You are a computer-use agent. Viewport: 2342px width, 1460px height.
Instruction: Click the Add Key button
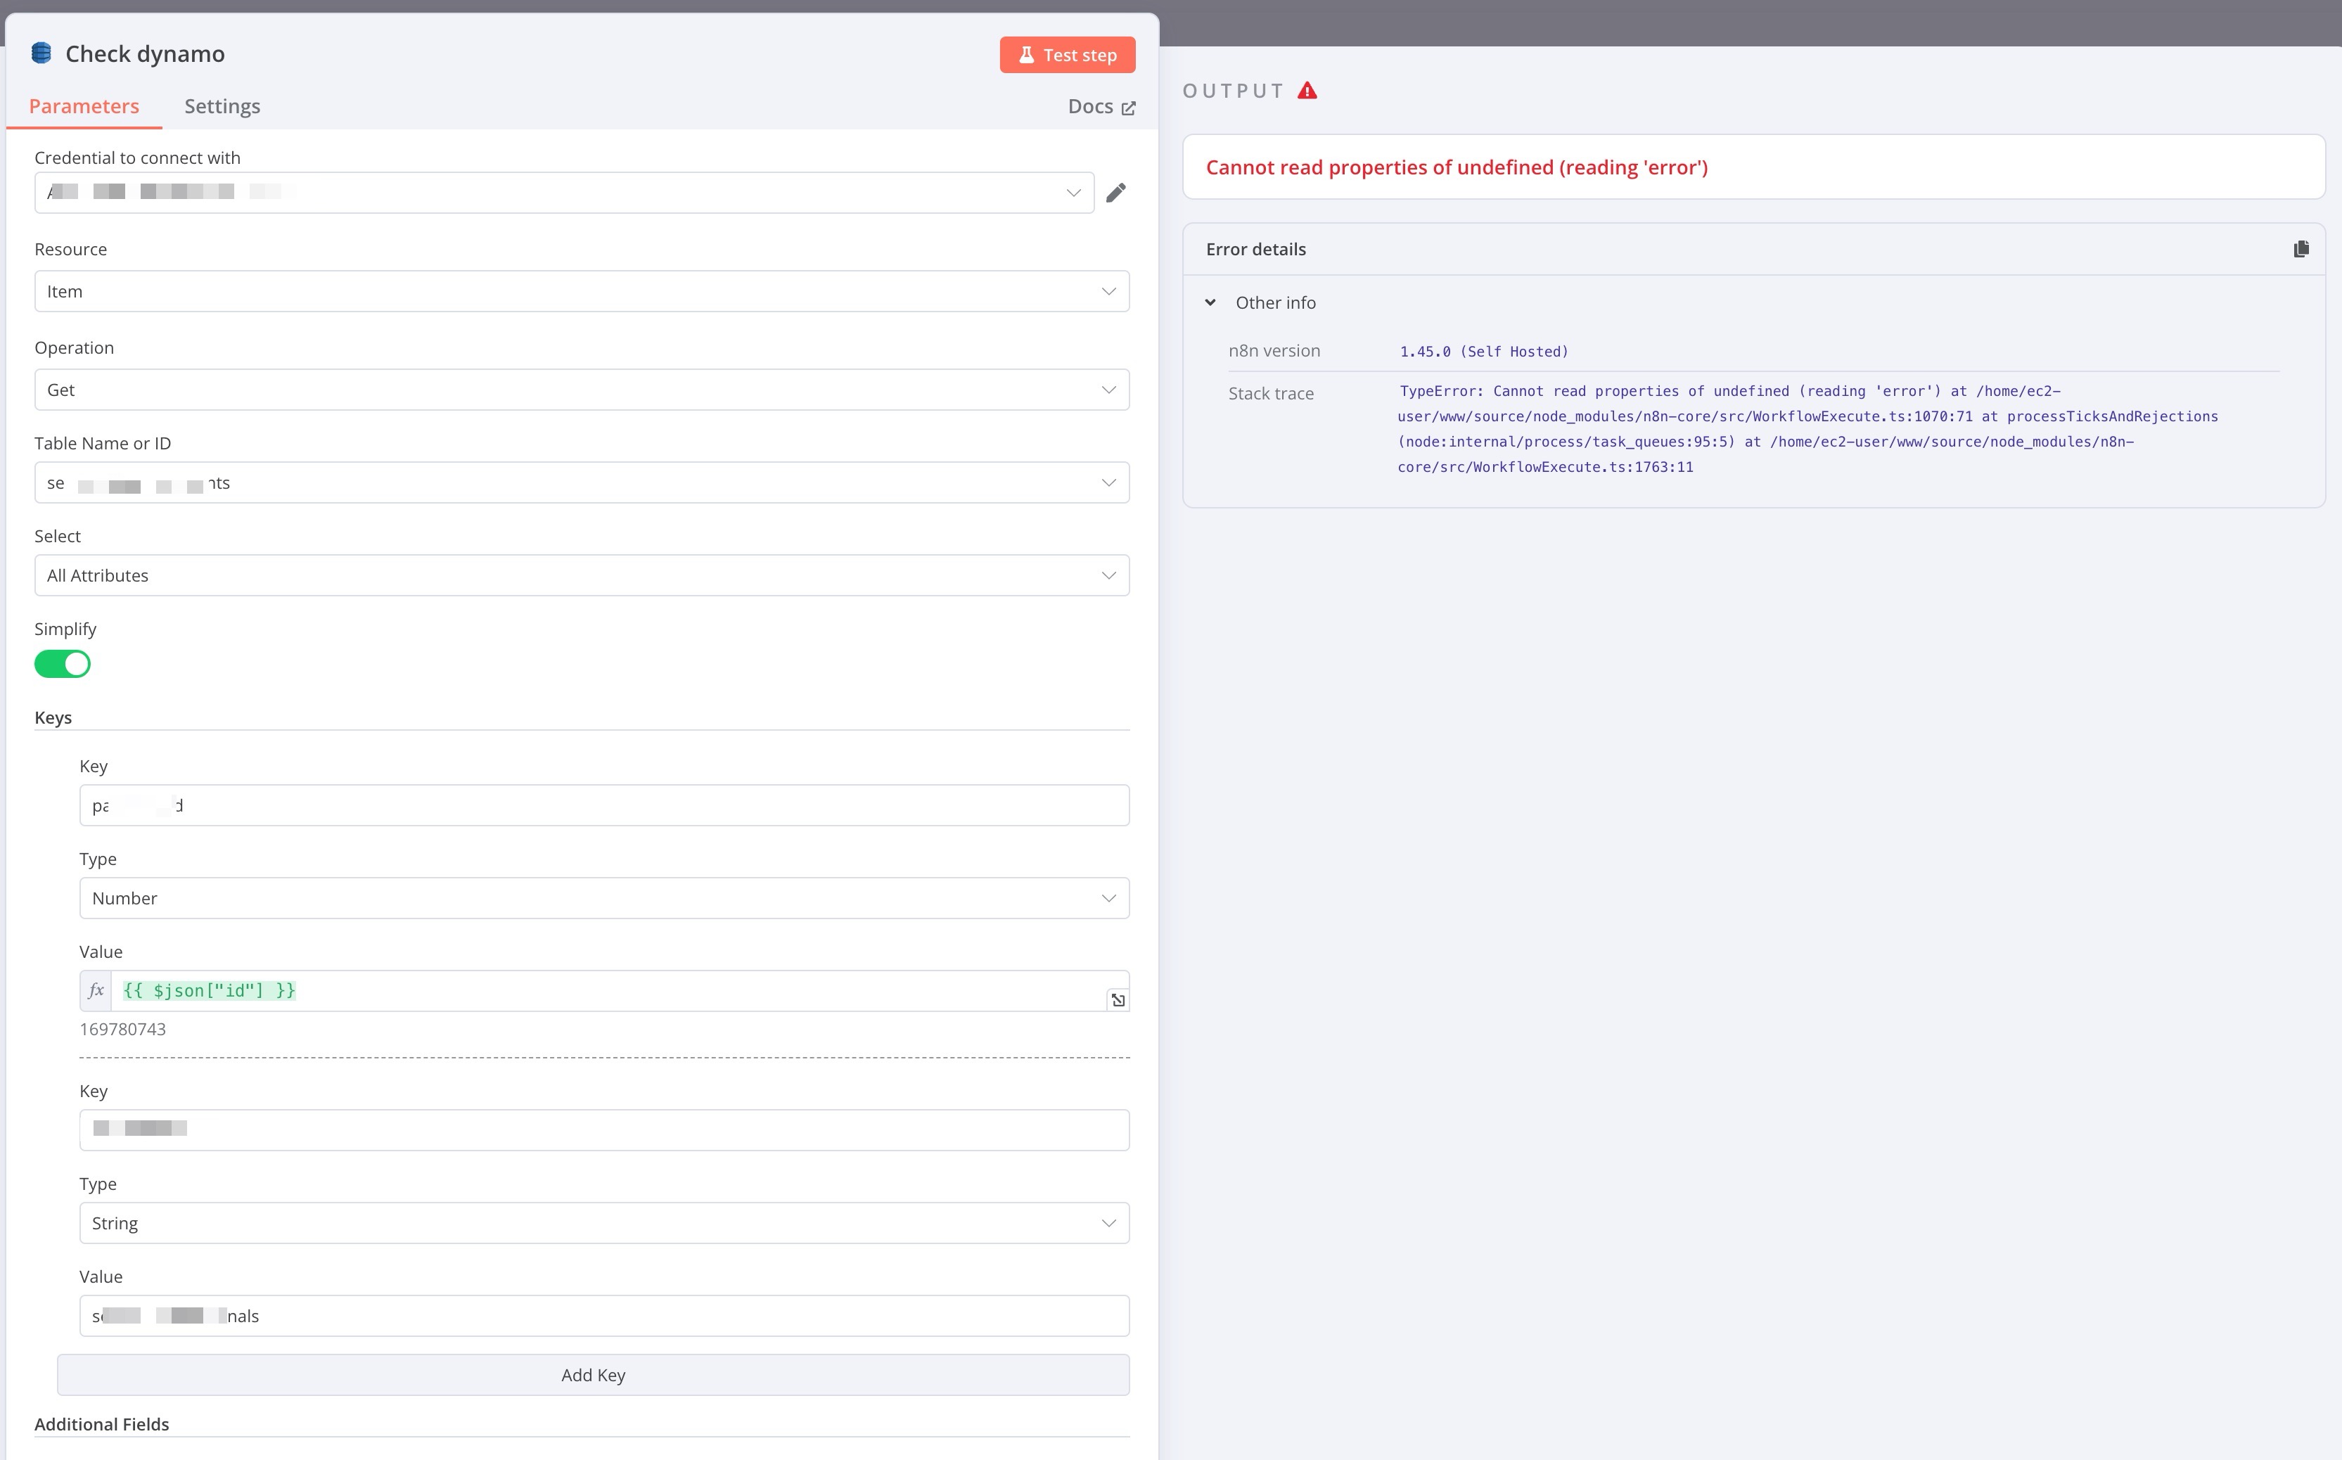(593, 1375)
